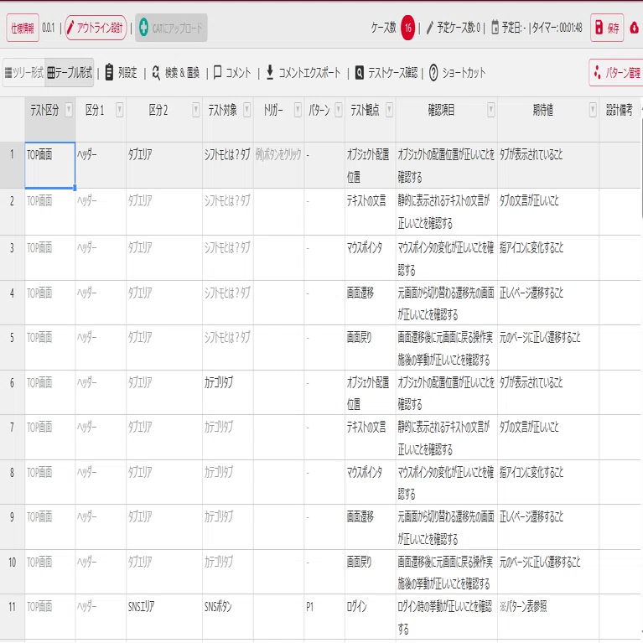This screenshot has height=643, width=643.
Task: Click the CATにアップロード button
Action: 171,28
